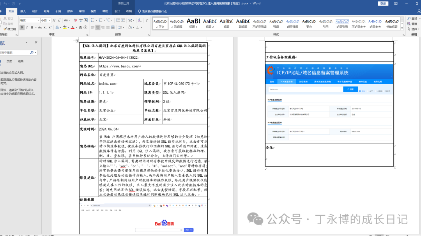421x236 pixels.
Task: Switch to the 引用 ribbon tab
Action: 58,11
